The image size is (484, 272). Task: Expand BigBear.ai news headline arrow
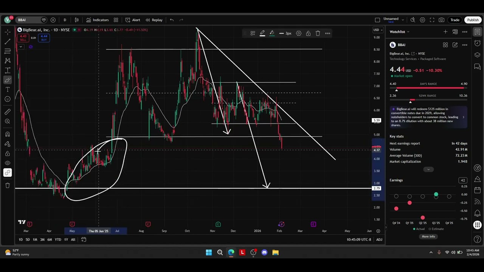[464, 117]
